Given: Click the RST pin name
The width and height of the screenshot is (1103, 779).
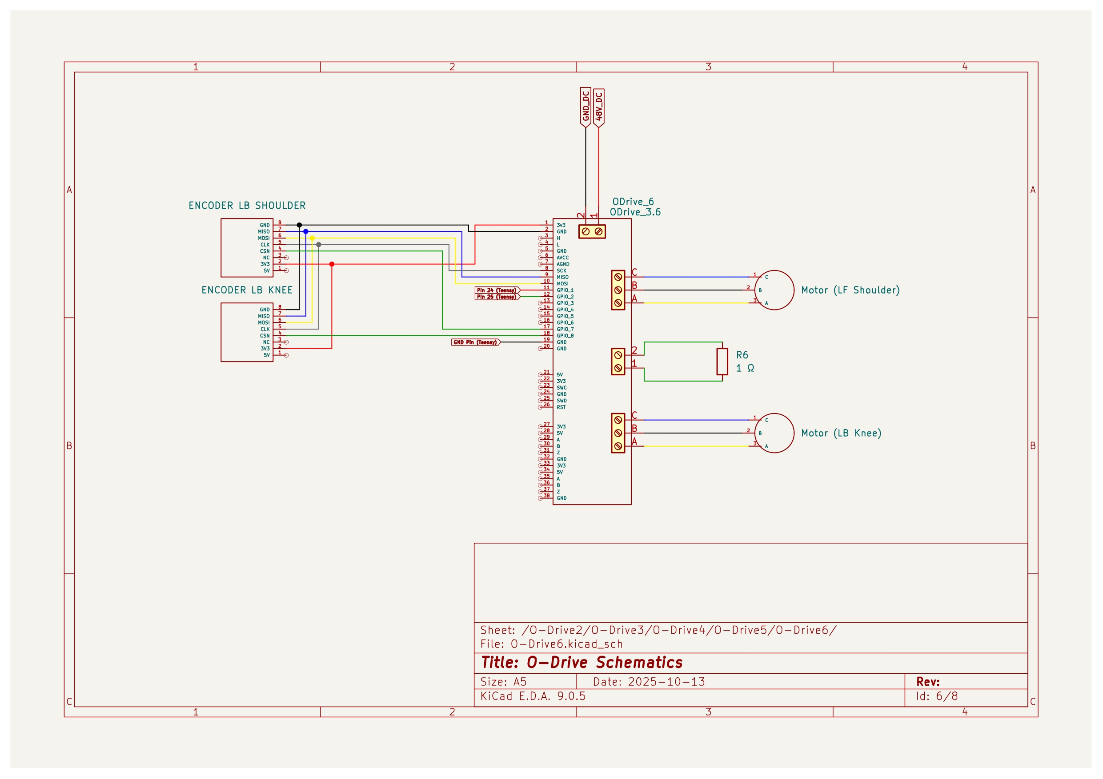Looking at the screenshot, I should click(561, 407).
